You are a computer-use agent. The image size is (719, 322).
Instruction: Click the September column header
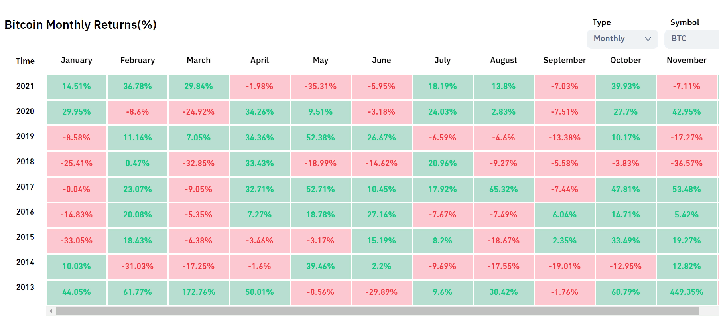coord(564,60)
